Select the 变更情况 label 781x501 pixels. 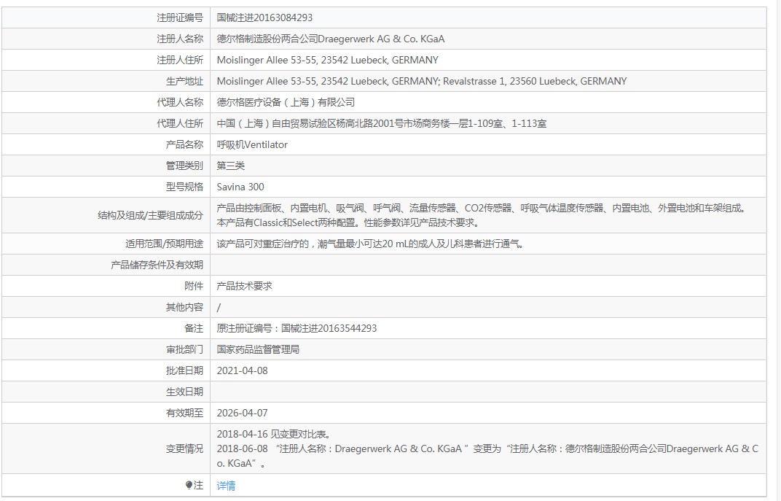point(184,448)
